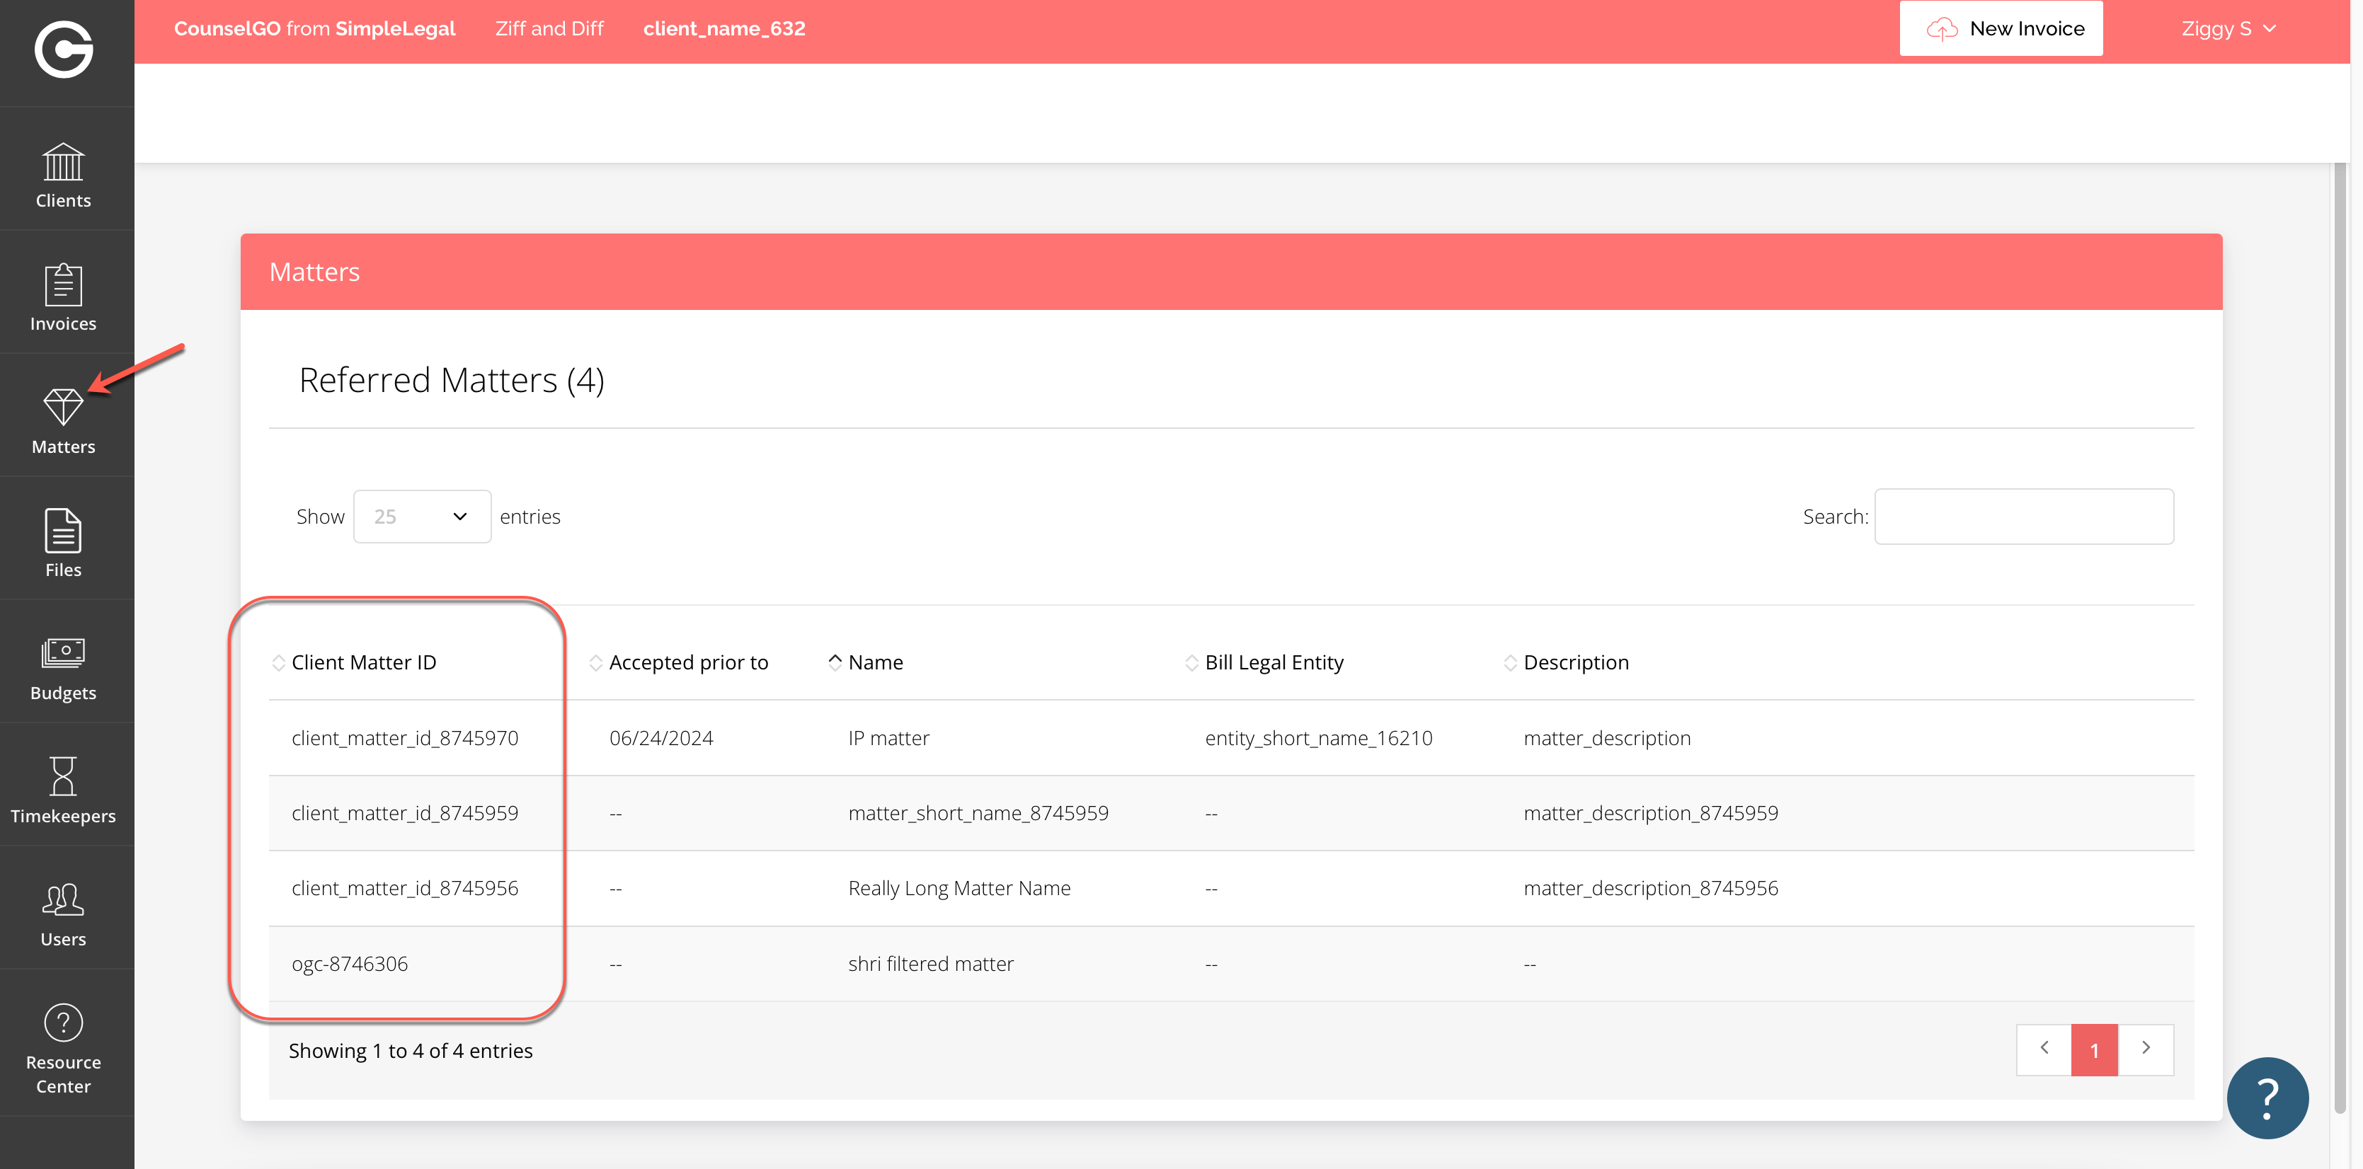Viewport: 2363px width, 1169px height.
Task: Click client_name_632 breadcrumb in header
Action: pyautogui.click(x=723, y=28)
